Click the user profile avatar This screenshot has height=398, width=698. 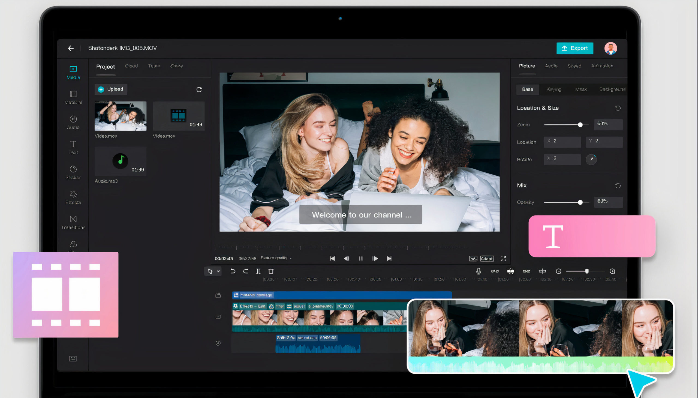[610, 49]
